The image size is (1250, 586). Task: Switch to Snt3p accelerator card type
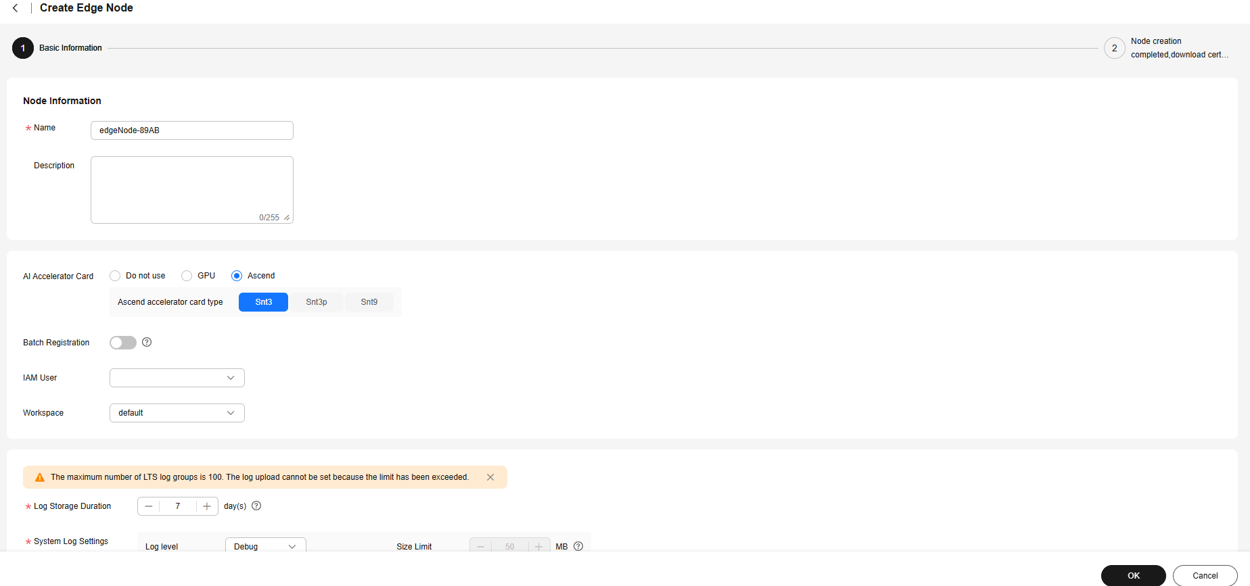coord(317,302)
